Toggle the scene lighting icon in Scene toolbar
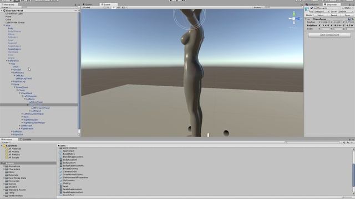The image size is (355, 199). (x=113, y=7)
